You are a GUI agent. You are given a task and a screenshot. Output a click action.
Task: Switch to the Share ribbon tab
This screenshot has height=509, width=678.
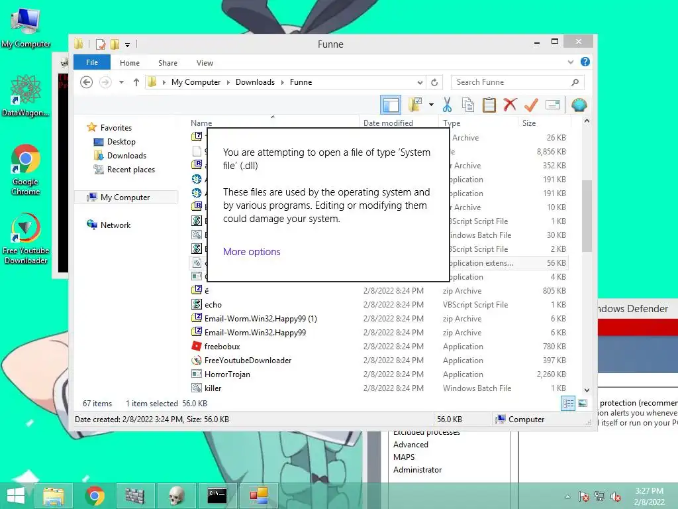[168, 63]
